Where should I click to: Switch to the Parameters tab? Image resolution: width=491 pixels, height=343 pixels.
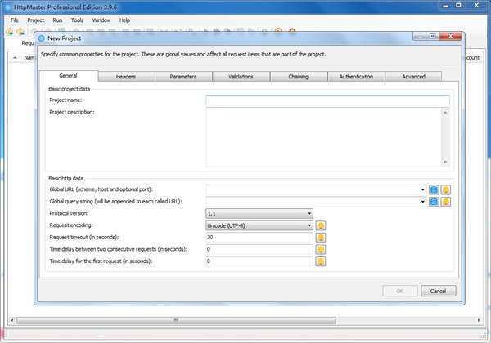183,77
